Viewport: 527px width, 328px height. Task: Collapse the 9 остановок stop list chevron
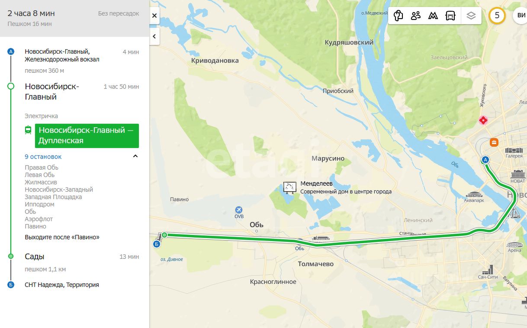click(135, 156)
